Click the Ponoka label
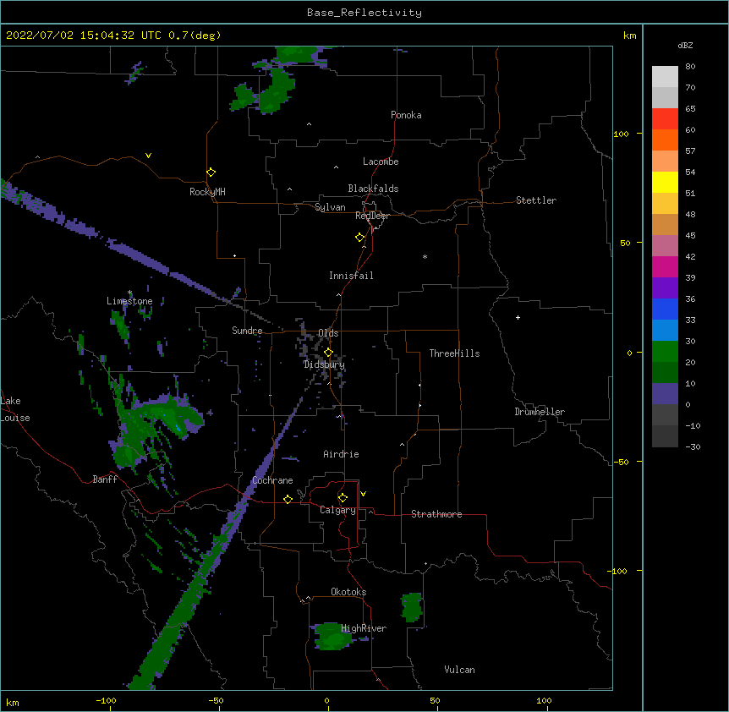 (x=406, y=115)
